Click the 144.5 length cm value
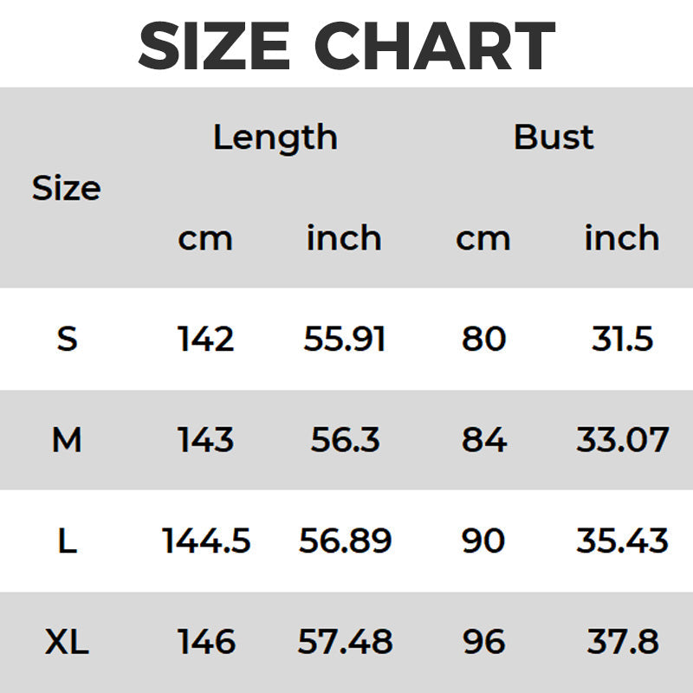This screenshot has height=693, width=693. (206, 541)
